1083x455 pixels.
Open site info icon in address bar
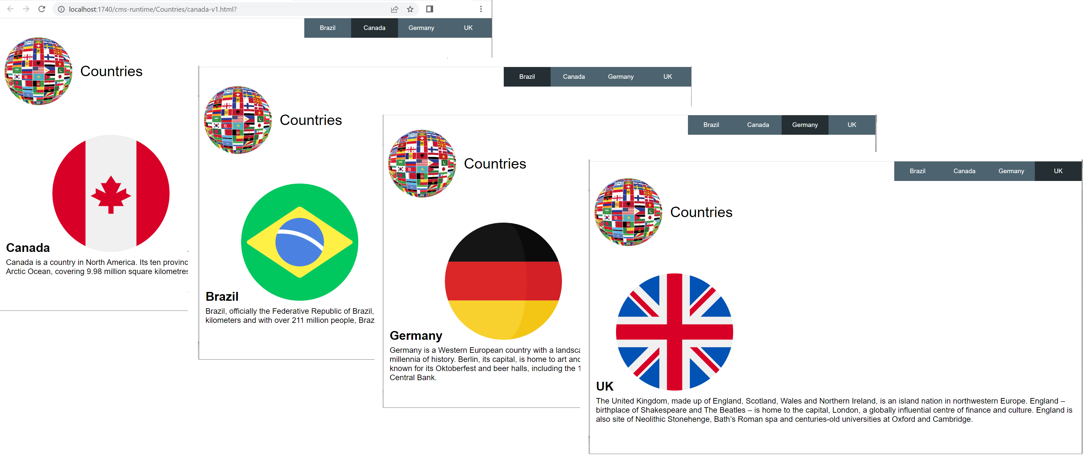(61, 9)
